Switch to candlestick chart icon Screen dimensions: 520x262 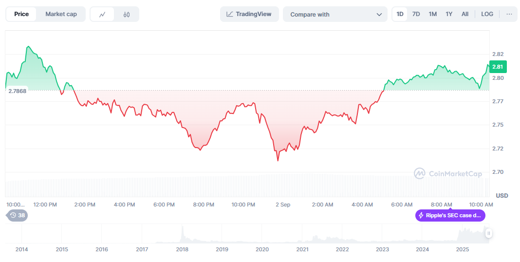(127, 15)
